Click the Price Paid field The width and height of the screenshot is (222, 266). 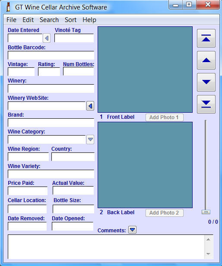28,191
